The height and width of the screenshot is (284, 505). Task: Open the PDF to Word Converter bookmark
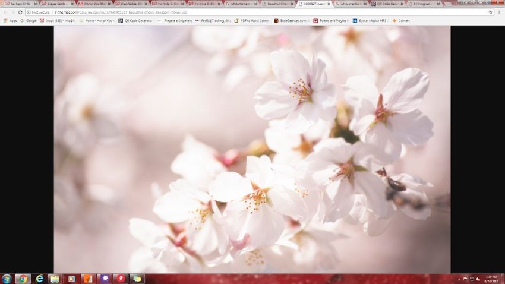click(252, 21)
